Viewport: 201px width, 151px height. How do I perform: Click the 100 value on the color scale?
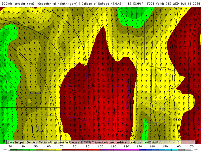[x=101, y=146]
